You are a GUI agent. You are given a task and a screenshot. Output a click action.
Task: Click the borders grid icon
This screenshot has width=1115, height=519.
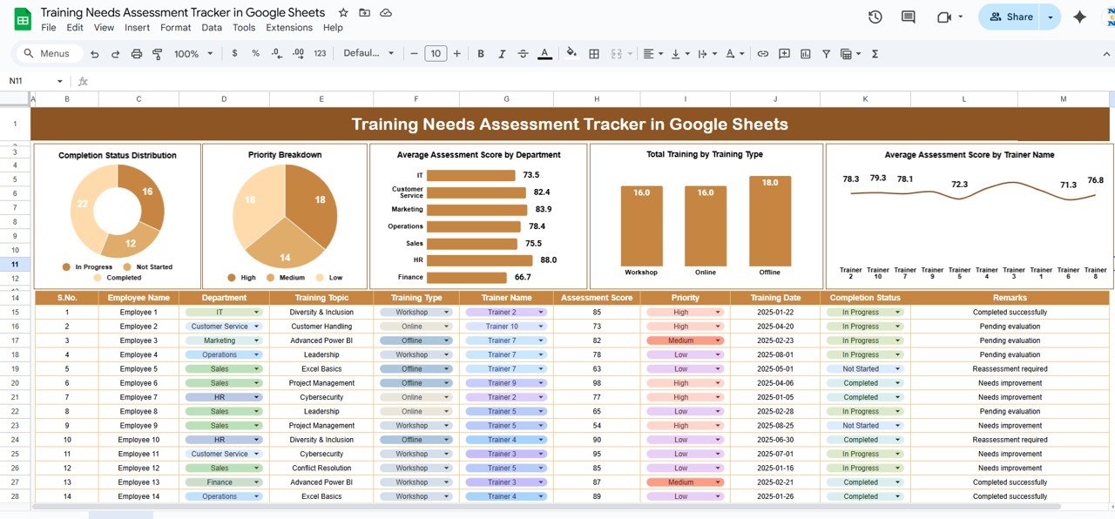[594, 54]
